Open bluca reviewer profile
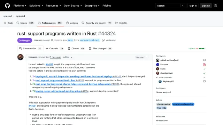The width and height of the screenshot is (223, 125). [x=163, y=69]
